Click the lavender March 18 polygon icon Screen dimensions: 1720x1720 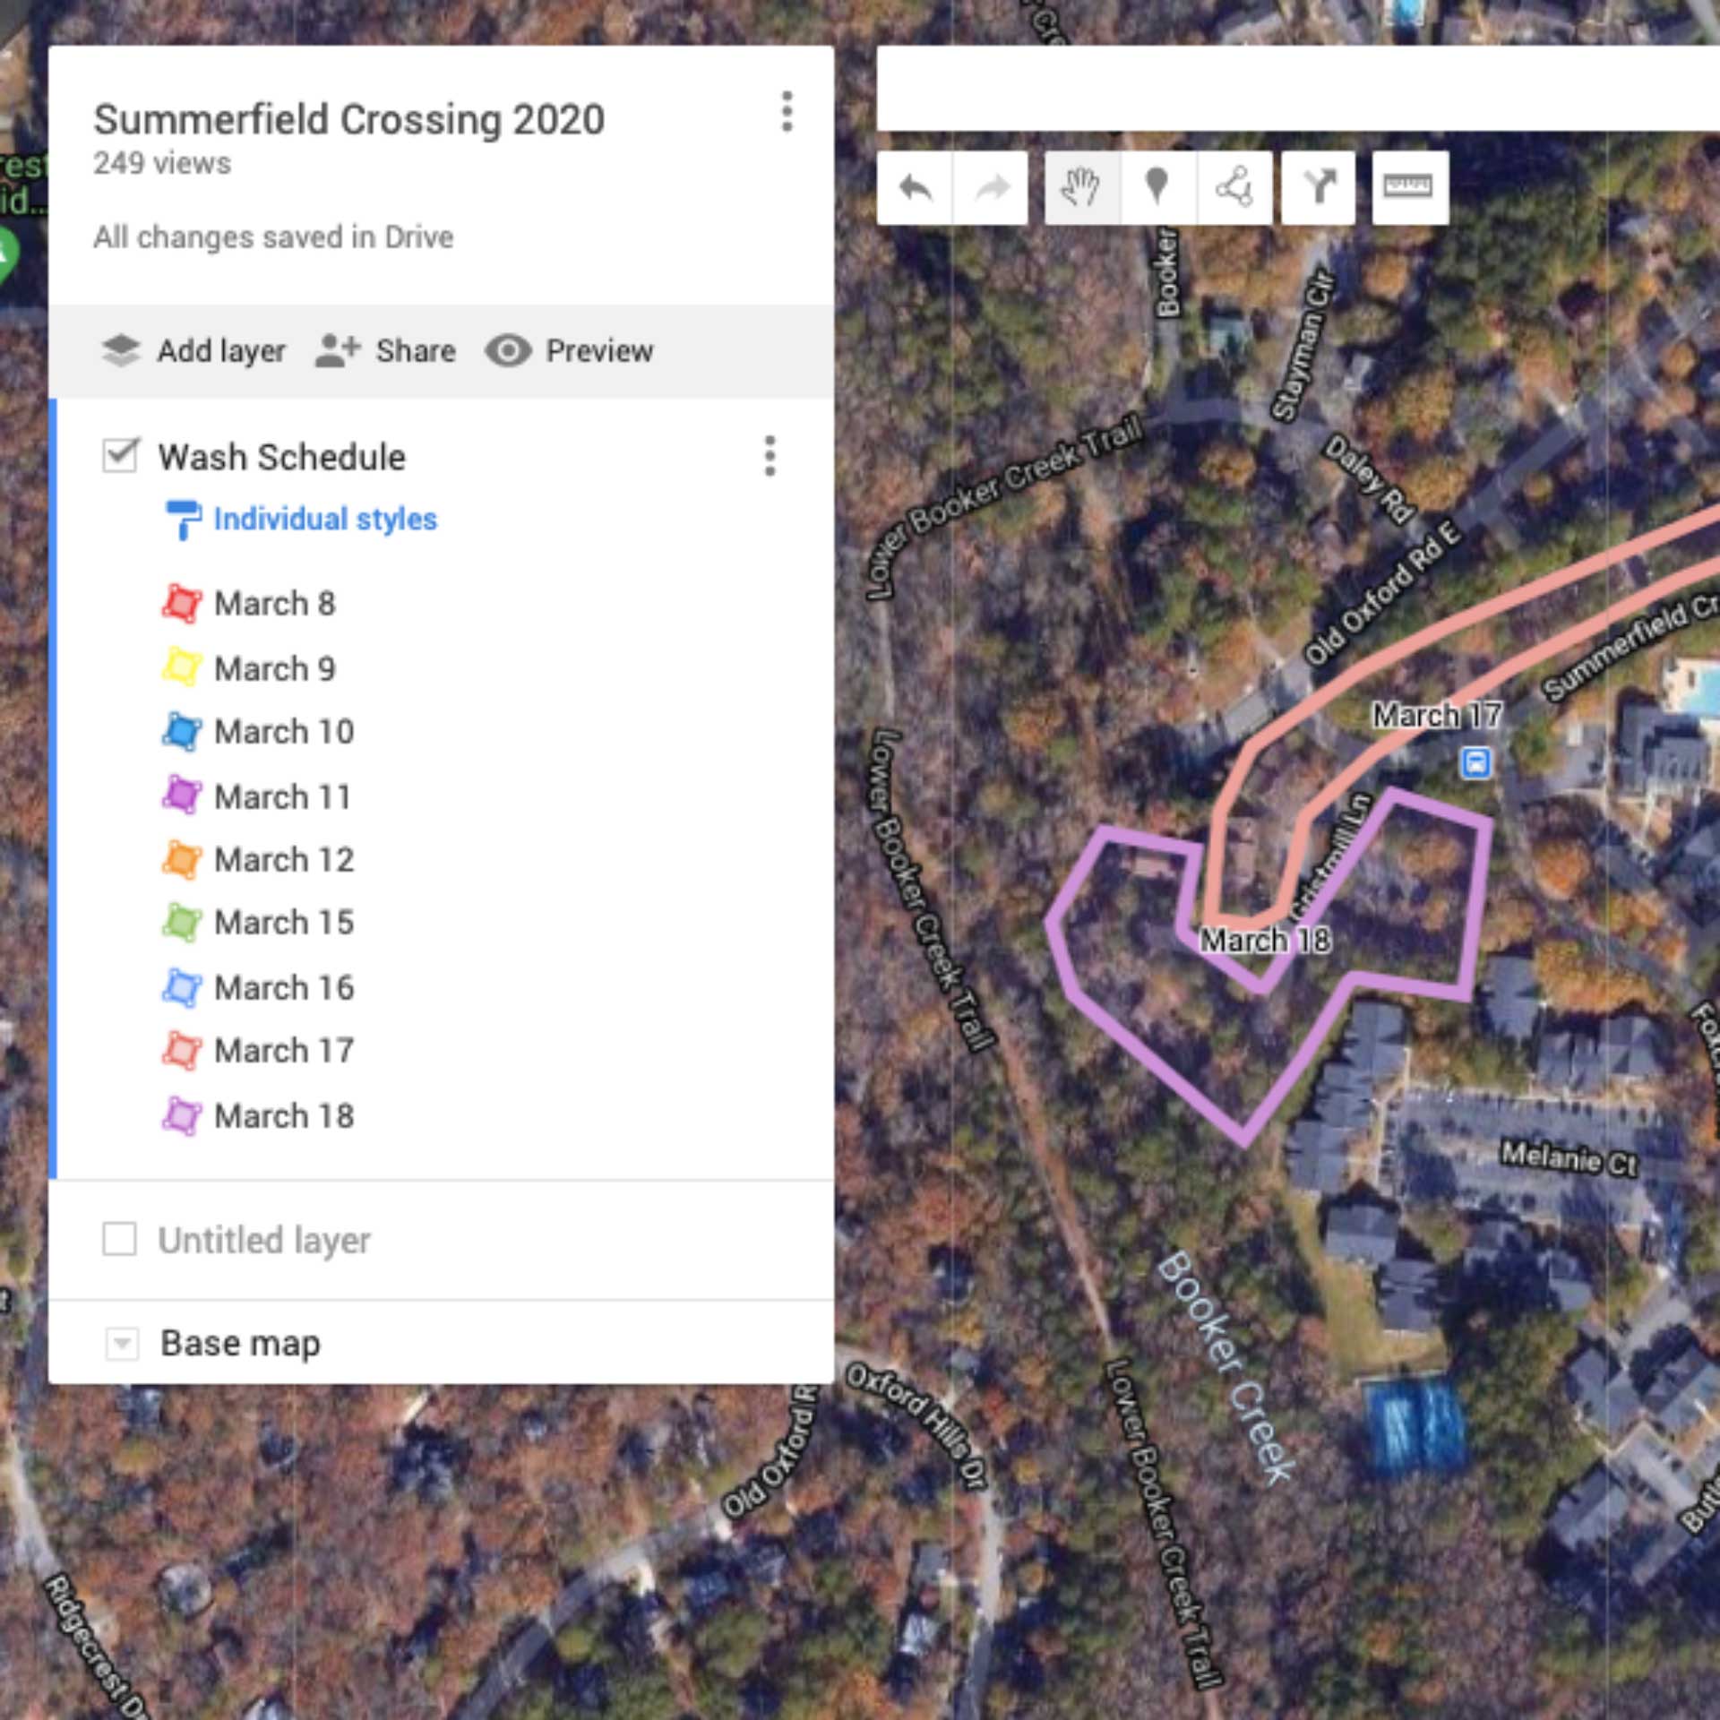click(x=182, y=1115)
